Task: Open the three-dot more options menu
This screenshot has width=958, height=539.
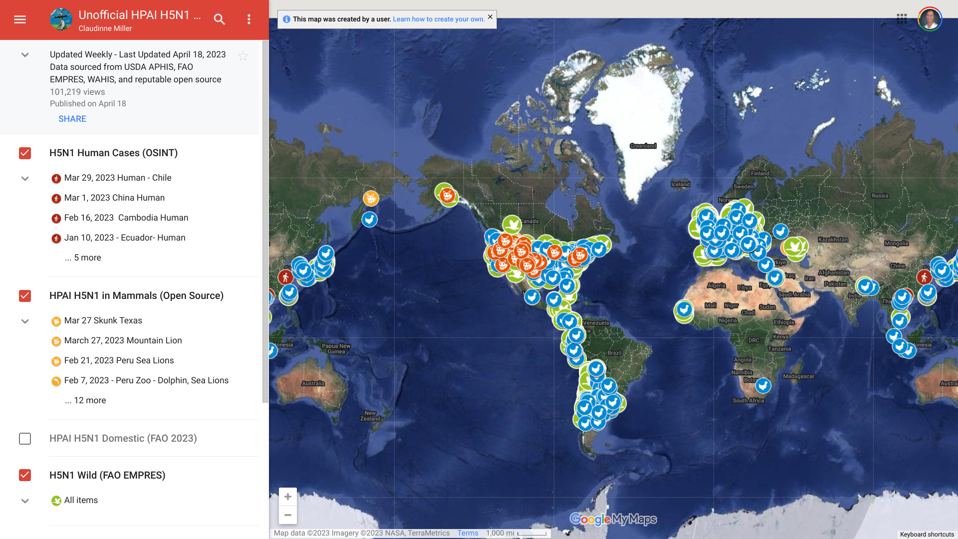Action: pyautogui.click(x=249, y=19)
